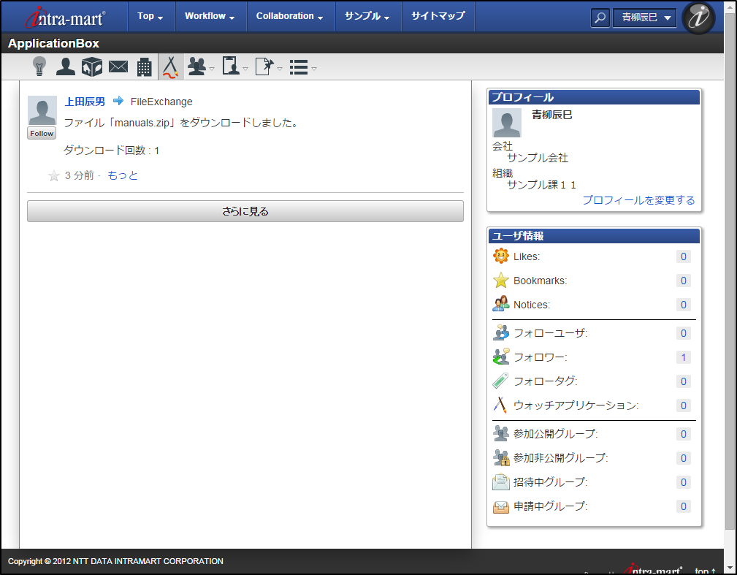Click the top ↑ link in footer
Image resolution: width=737 pixels, height=575 pixels.
tap(705, 571)
